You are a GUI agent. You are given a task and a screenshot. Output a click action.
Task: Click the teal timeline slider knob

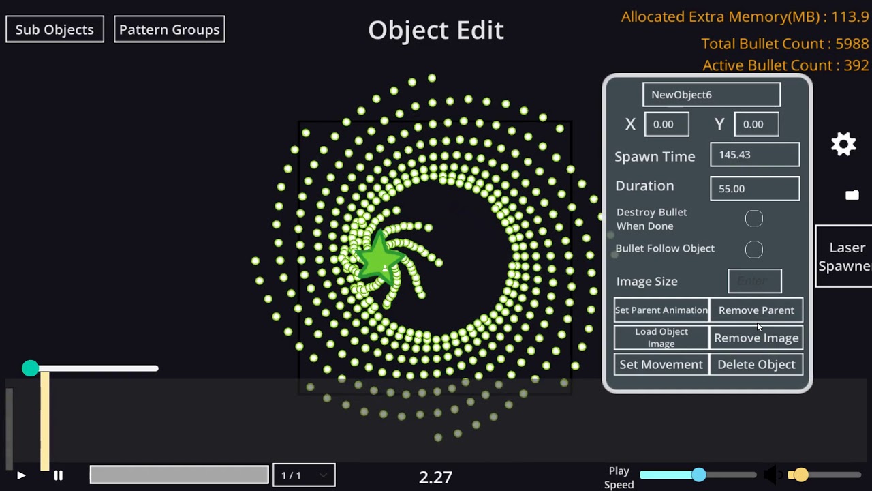tap(30, 369)
